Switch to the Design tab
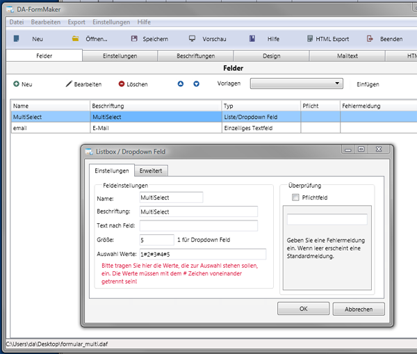Screen dimensions: 417x354 pos(272,56)
